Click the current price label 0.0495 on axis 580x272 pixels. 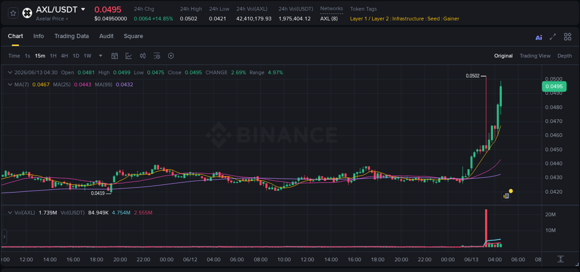tap(554, 86)
